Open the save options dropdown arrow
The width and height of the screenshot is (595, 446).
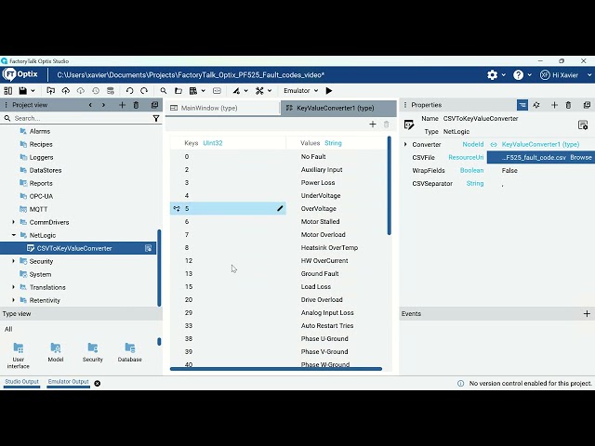[33, 91]
